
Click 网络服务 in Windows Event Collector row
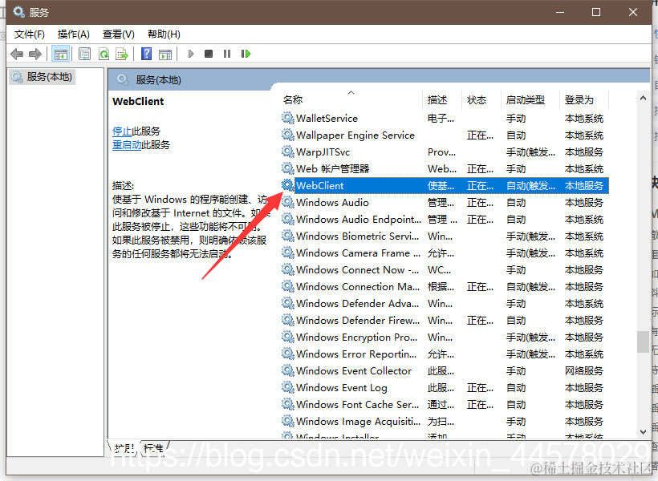583,370
